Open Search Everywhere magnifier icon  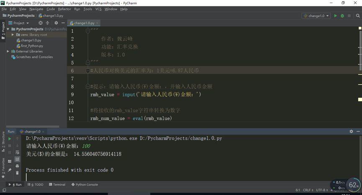point(358,16)
